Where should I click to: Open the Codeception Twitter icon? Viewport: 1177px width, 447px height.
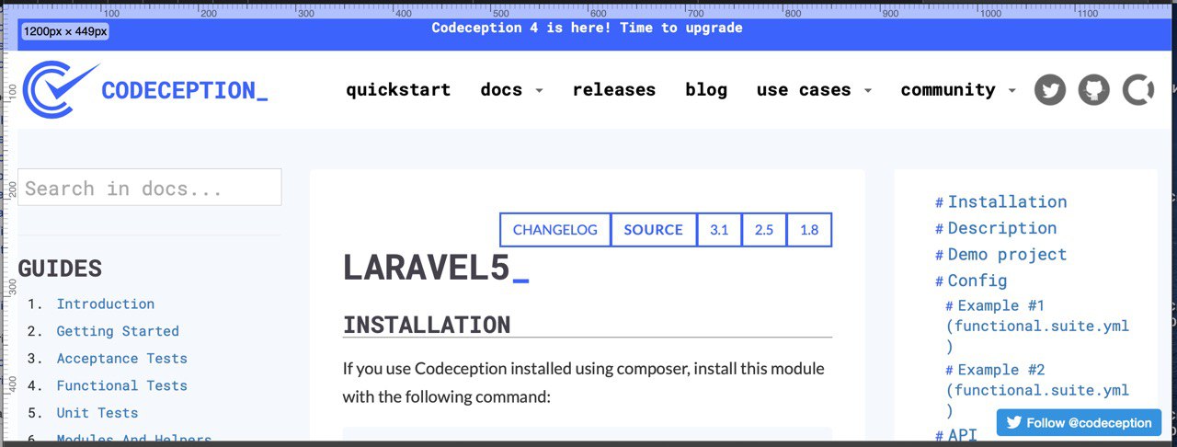[1050, 90]
